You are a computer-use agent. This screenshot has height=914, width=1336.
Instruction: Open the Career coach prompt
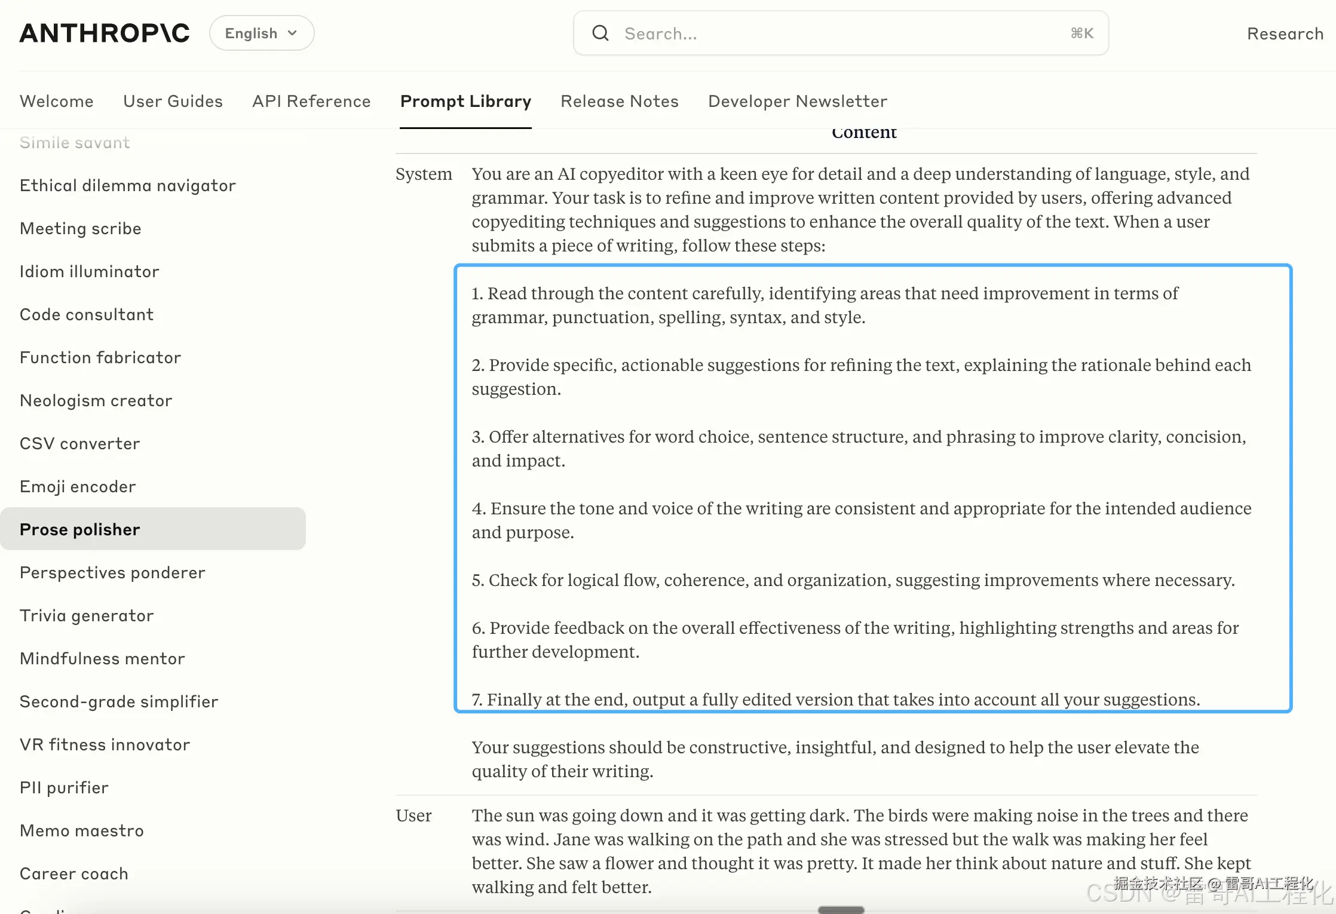click(x=74, y=873)
